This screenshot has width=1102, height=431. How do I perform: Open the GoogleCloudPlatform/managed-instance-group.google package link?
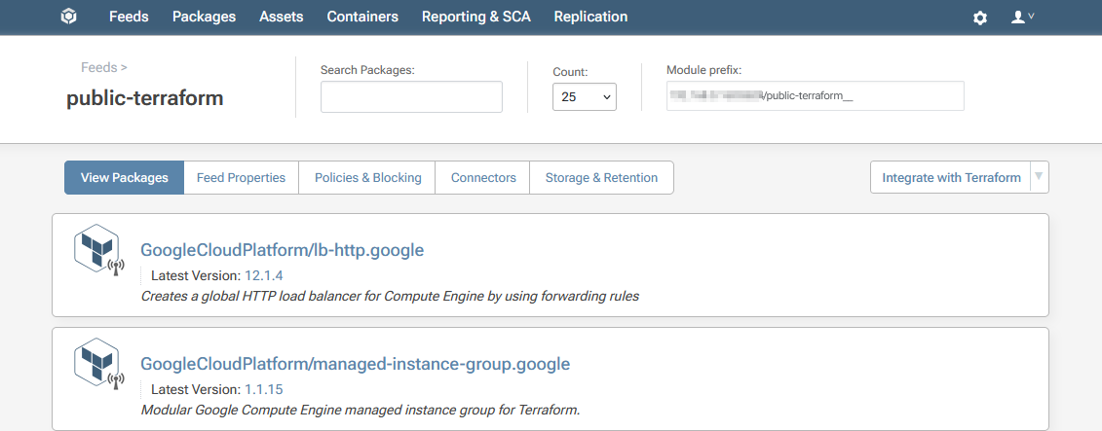coord(355,364)
